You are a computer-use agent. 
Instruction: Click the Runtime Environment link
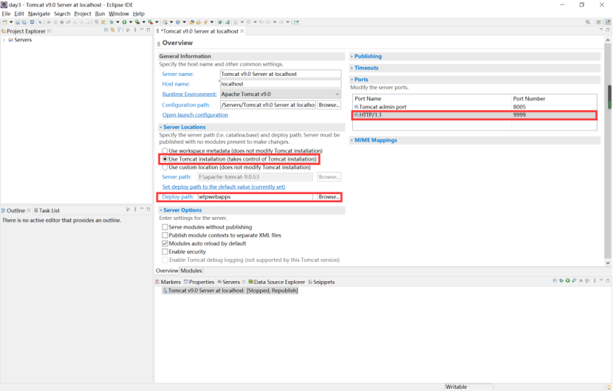pyautogui.click(x=189, y=94)
